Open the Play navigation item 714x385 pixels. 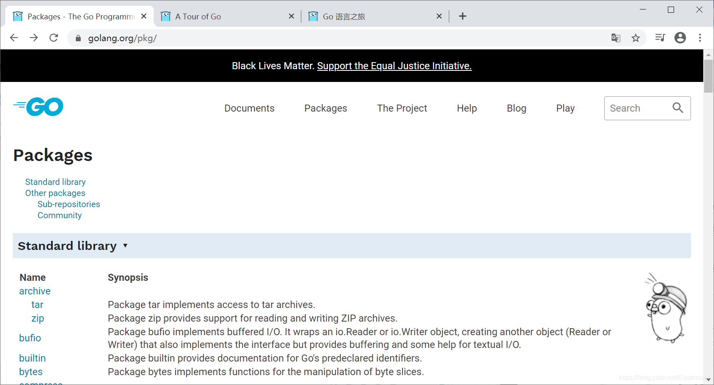point(565,108)
